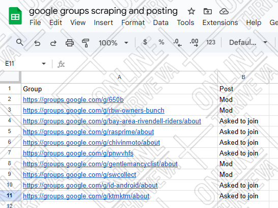Viewport: 278px width, 208px height.
Task: Open the groups.google.com/g/650b link
Action: pyautogui.click(x=73, y=100)
